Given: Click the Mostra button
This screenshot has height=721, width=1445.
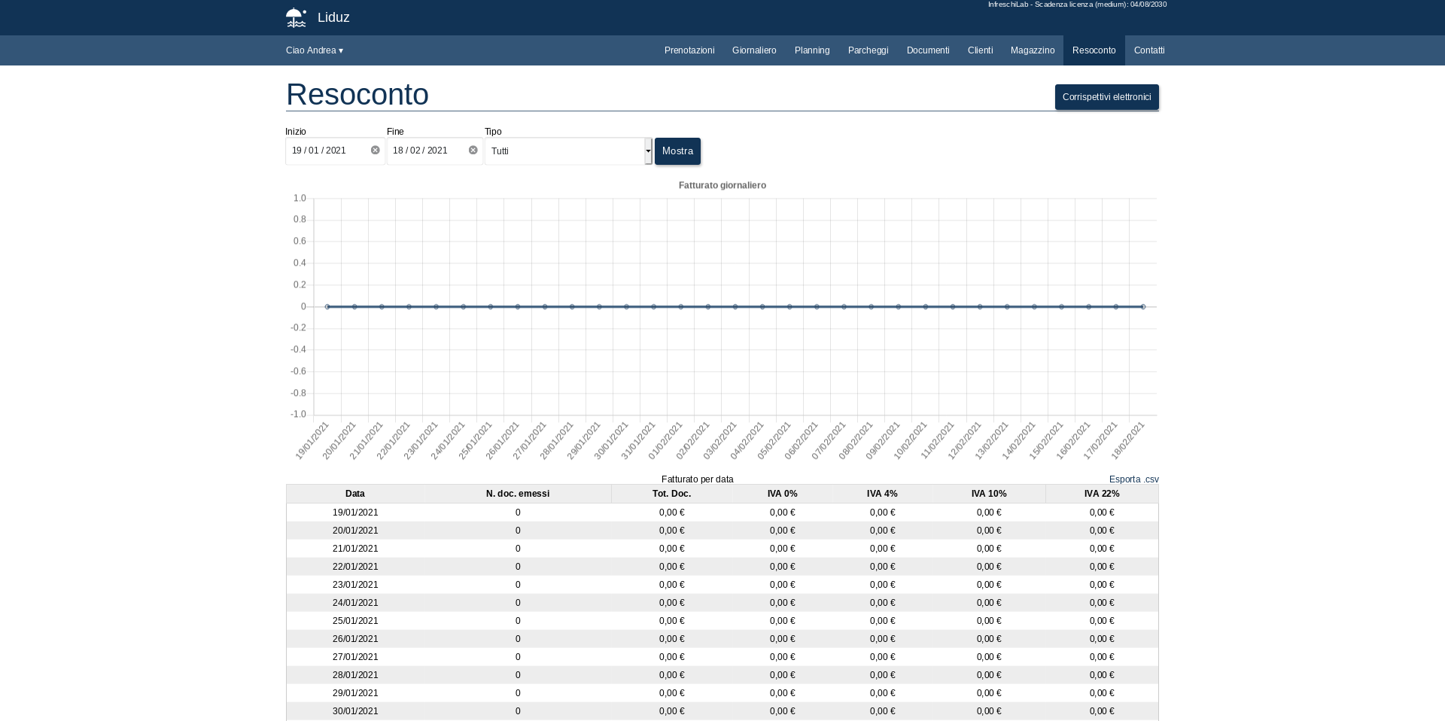Looking at the screenshot, I should [677, 151].
